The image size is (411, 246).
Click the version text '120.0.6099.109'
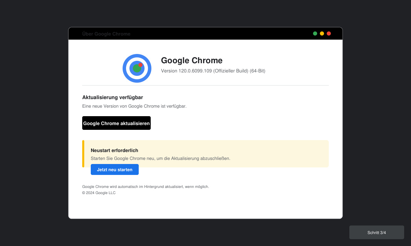pyautogui.click(x=195, y=71)
